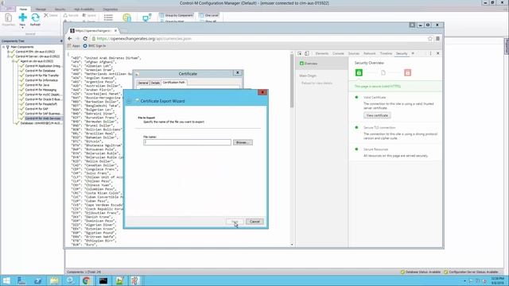Click the document icon in Security Overview
Screen dimensions: 509x286
point(383,72)
